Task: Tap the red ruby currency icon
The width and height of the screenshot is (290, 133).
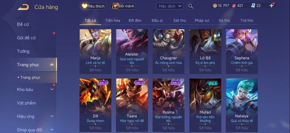Action: point(234,6)
